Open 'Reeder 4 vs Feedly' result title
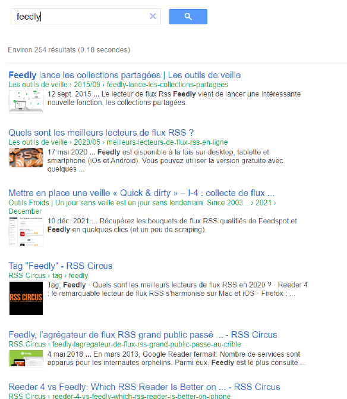This screenshot has width=347, height=399. (144, 387)
